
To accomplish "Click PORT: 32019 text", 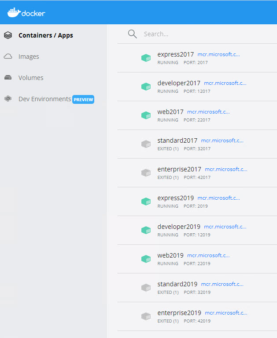I will pyautogui.click(x=197, y=292).
